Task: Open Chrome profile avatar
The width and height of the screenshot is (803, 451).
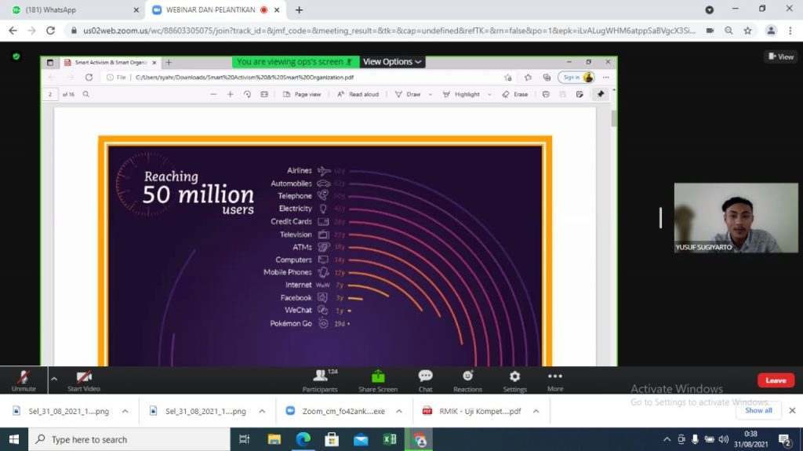Action: coord(771,31)
